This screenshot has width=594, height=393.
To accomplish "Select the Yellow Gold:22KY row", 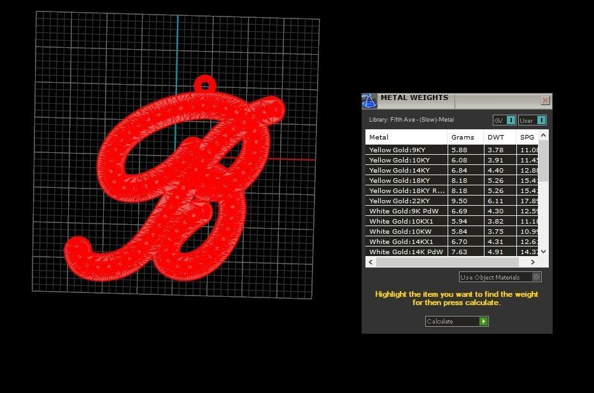I will click(x=451, y=201).
